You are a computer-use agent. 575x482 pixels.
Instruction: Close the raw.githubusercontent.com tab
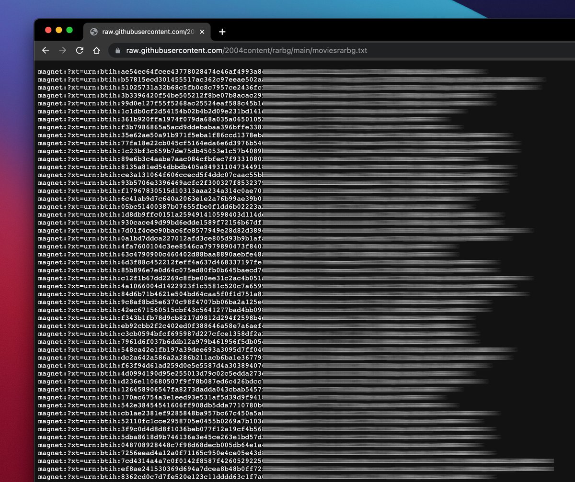(x=202, y=32)
